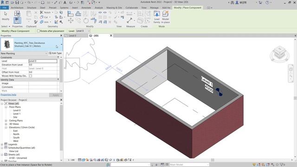Open the Architecture ribbon tab

coord(17,8)
